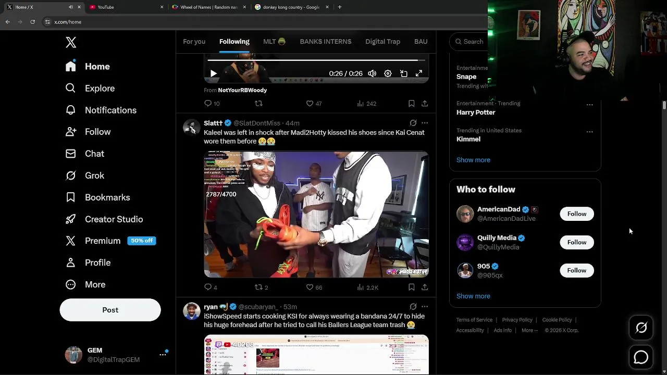Repost Slatt's post, 2 reposts
This screenshot has width=667, height=375.
click(x=261, y=287)
